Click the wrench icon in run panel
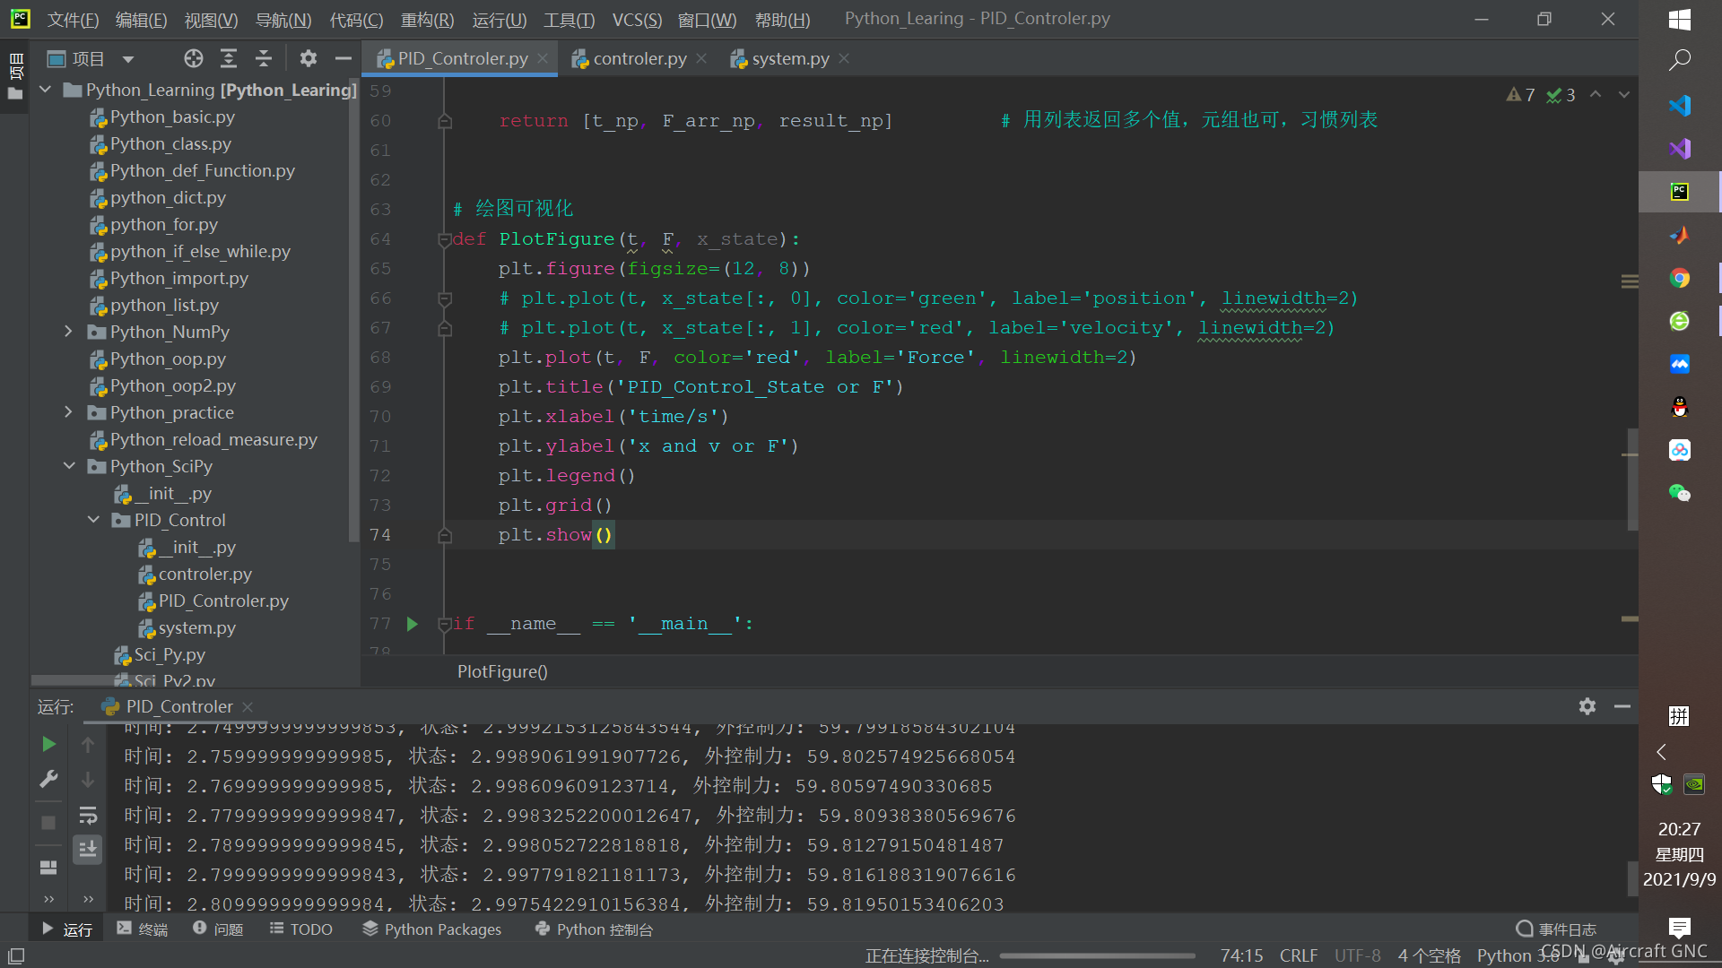This screenshot has width=1722, height=968. tap(48, 780)
